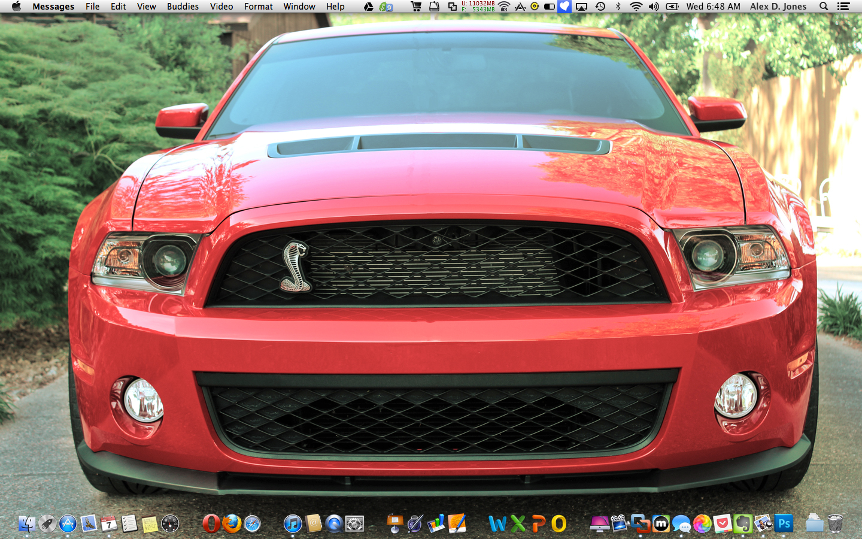Open Notification Center list icon
Screen dimensions: 862x539
[843, 7]
